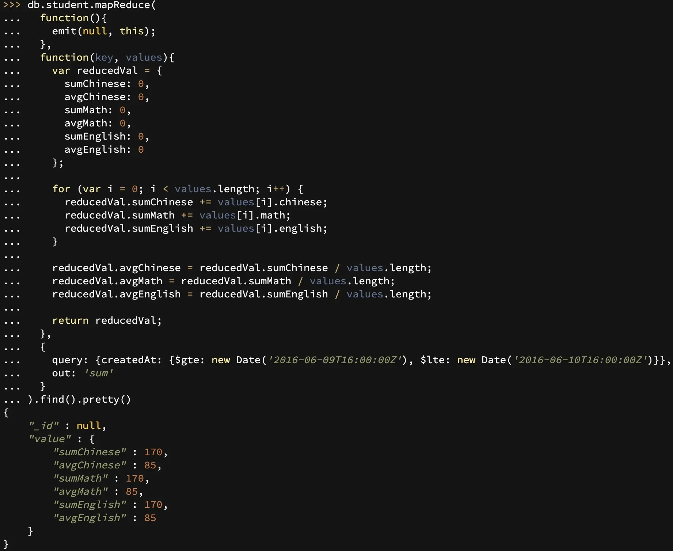This screenshot has width=673, height=551.
Task: Click the "value" : { output line
Action: point(61,439)
